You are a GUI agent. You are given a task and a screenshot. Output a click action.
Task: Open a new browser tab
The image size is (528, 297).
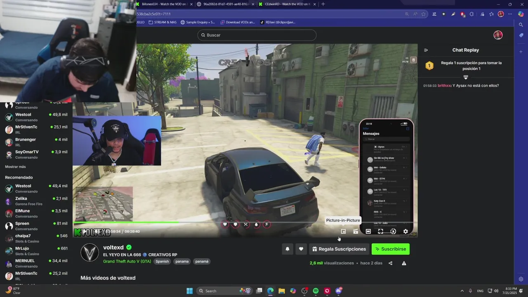(323, 4)
